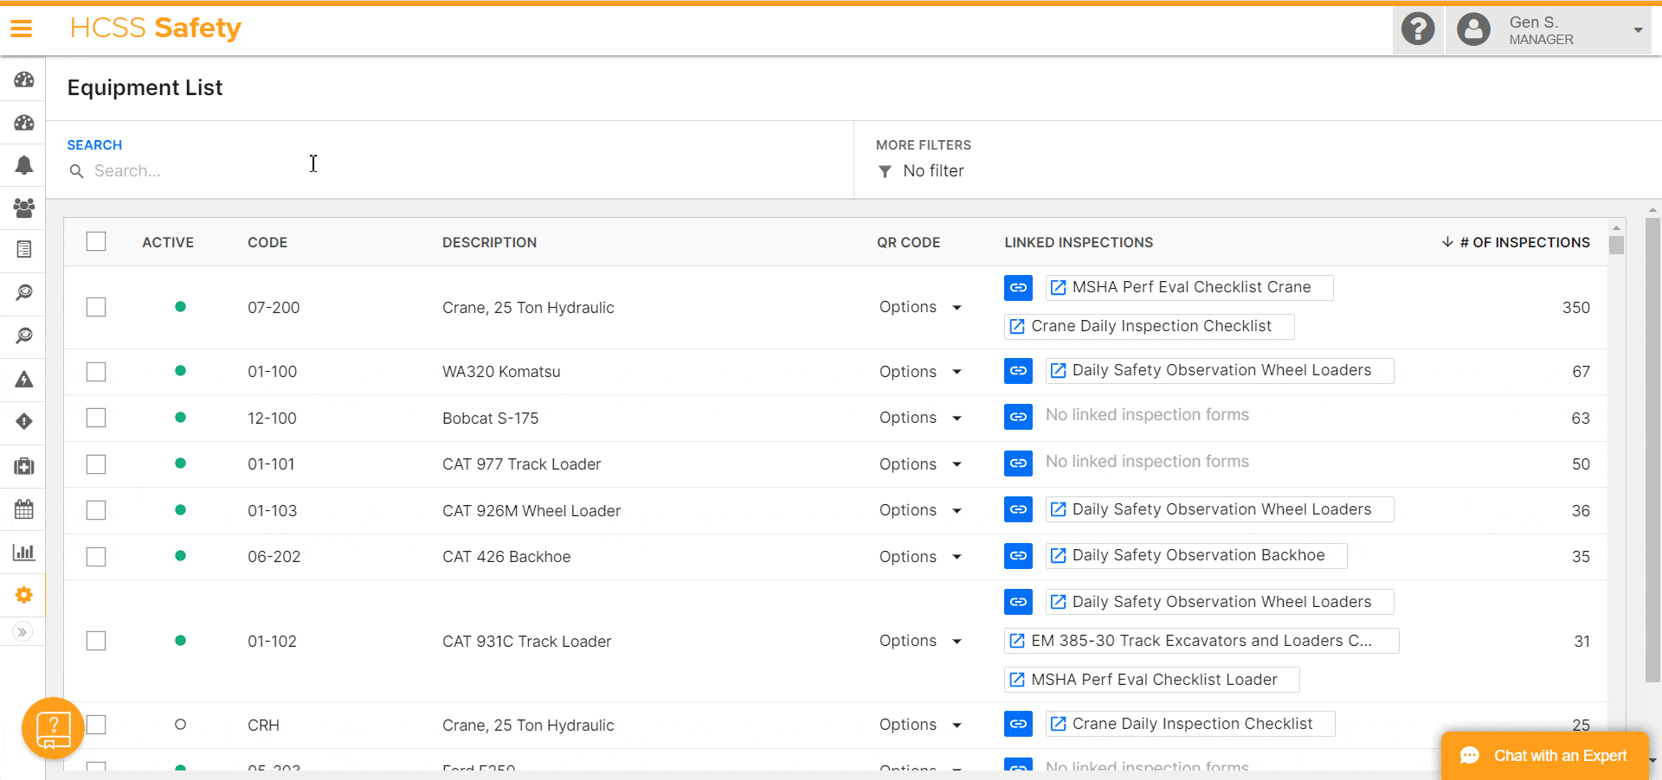Click link icon for CAT 931C Track Loader
This screenshot has width=1662, height=780.
pos(1019,602)
